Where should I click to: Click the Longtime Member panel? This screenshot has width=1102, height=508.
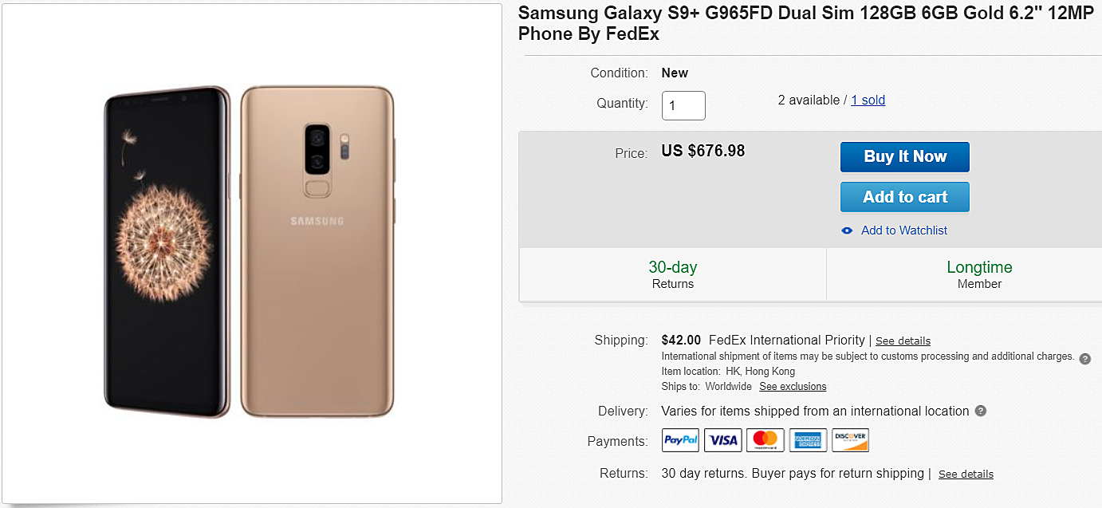(x=979, y=274)
